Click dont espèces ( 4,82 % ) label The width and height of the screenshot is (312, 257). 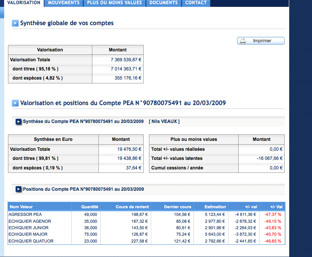[x=38, y=78]
